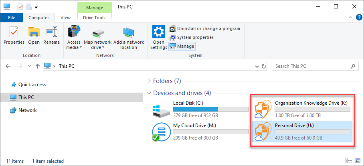
Task: Click the Help question mark icon
Action: click(x=359, y=17)
